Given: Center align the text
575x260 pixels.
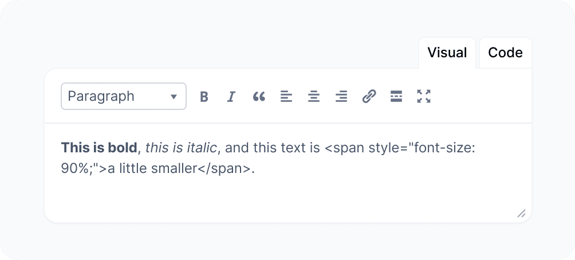Looking at the screenshot, I should (314, 96).
